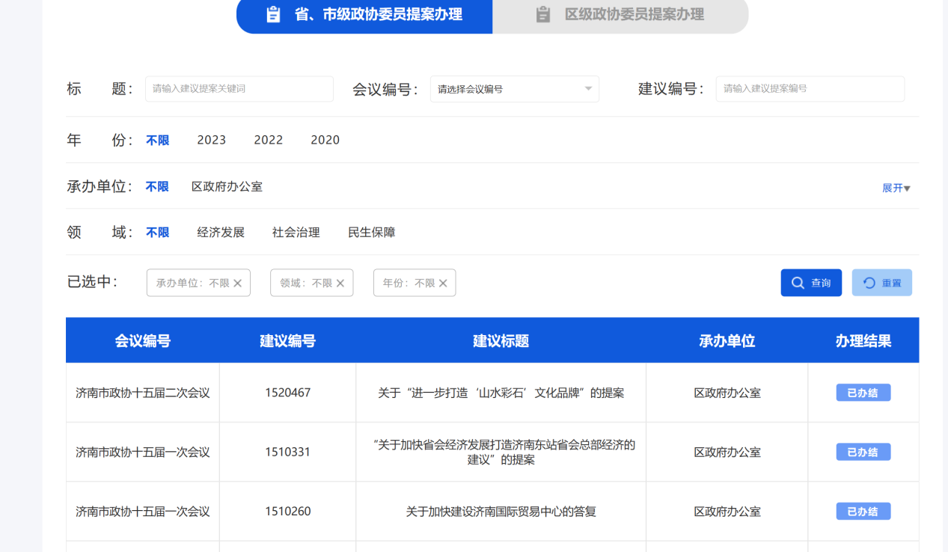948x552 pixels.
Task: Filter by 经济发展 field
Action: pos(221,233)
